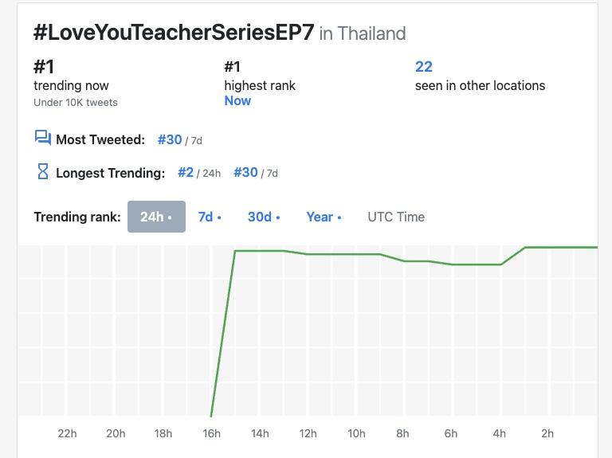
Task: Click the #1 trending now rank
Action: click(x=44, y=67)
